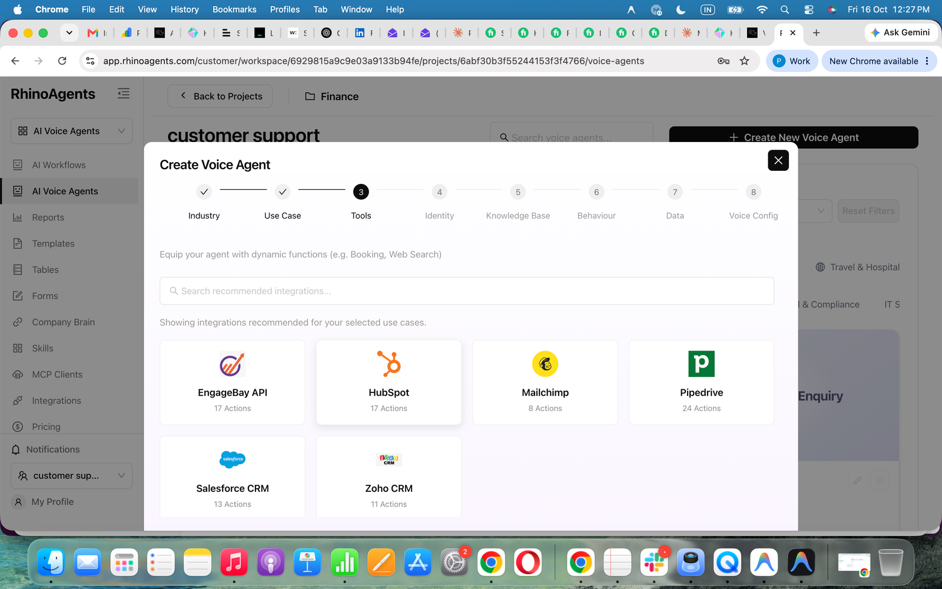Open the Bookmarks menu in menu bar
This screenshot has height=589, width=942.
pos(234,9)
